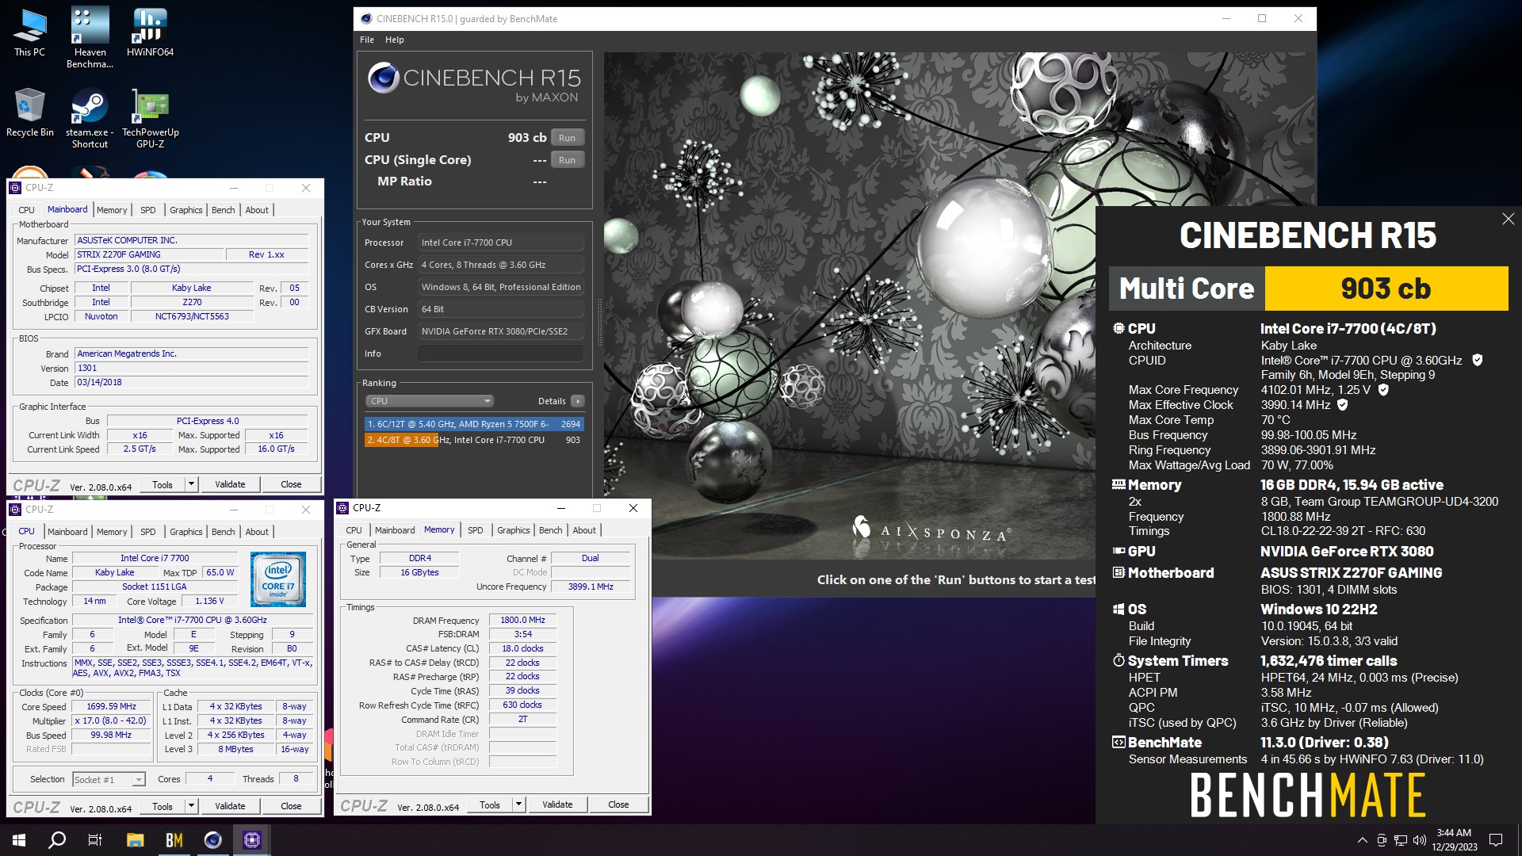The height and width of the screenshot is (856, 1522).
Task: Click the Info input field in Your System
Action: pos(501,353)
